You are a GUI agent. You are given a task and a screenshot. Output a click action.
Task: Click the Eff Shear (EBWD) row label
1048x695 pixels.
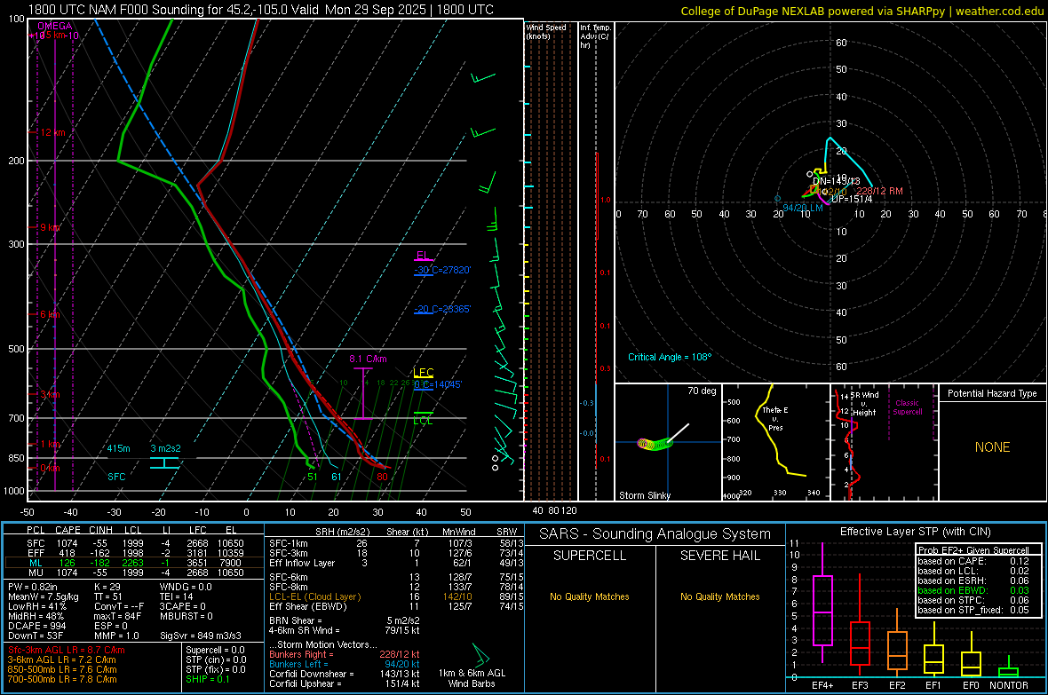click(308, 606)
